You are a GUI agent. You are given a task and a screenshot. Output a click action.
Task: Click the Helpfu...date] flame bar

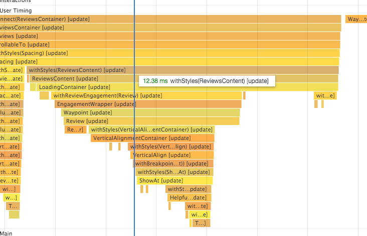(x=190, y=197)
